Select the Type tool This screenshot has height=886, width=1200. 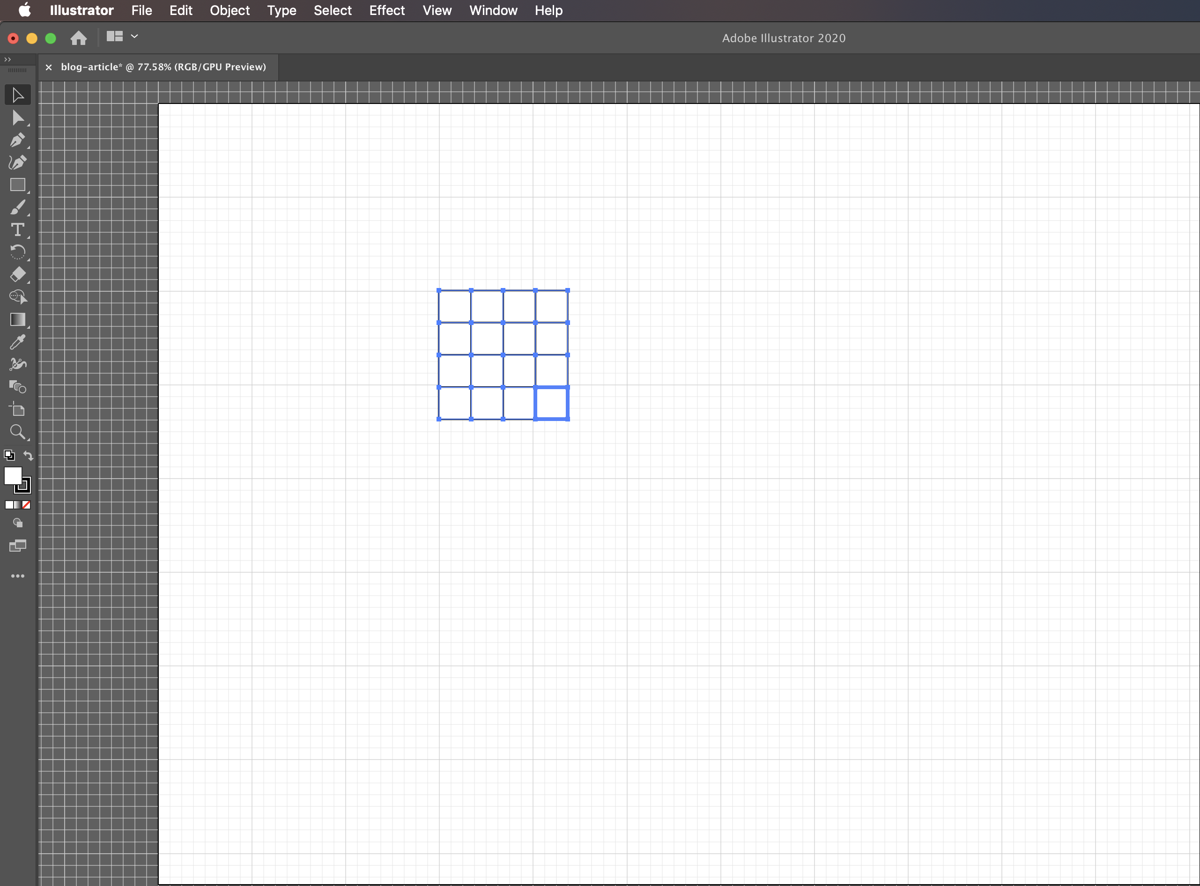pyautogui.click(x=17, y=229)
